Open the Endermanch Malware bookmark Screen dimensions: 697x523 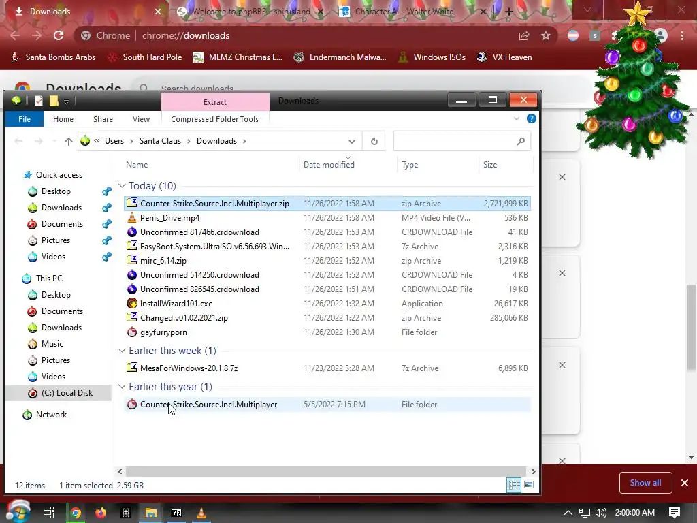coord(340,57)
